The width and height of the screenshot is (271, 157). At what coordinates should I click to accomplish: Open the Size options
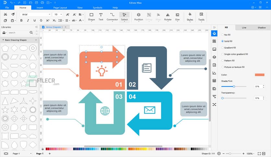coord(177,17)
